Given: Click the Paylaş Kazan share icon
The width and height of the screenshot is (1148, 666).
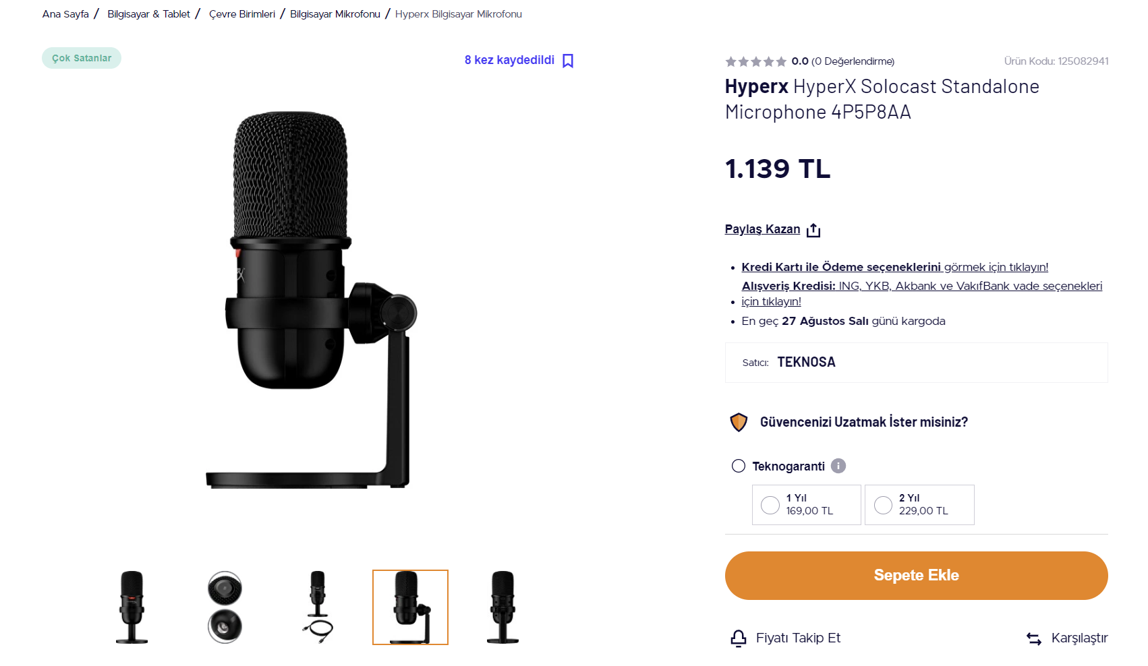Looking at the screenshot, I should [813, 230].
